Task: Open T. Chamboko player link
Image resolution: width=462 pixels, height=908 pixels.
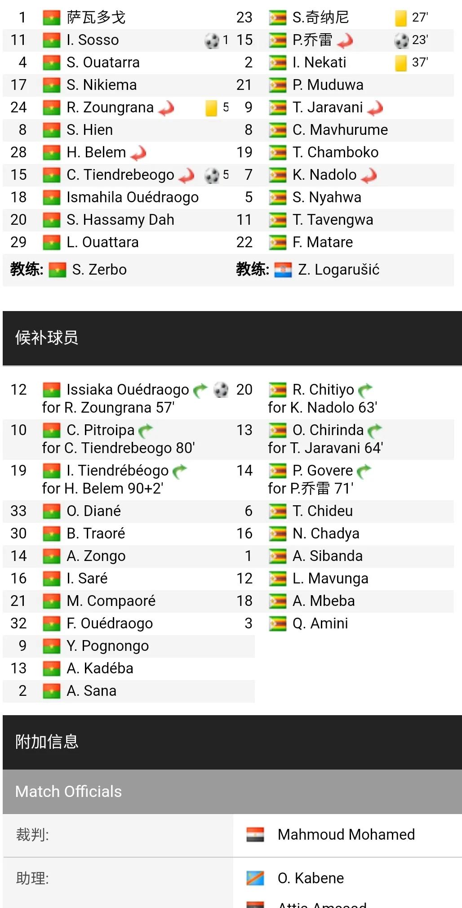Action: click(x=335, y=152)
